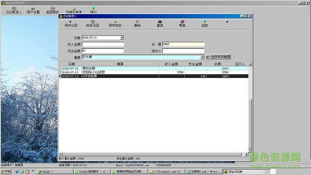The image size is (311, 175).
Task: Select the highlighted 6月份电费 row
Action: pos(155,76)
